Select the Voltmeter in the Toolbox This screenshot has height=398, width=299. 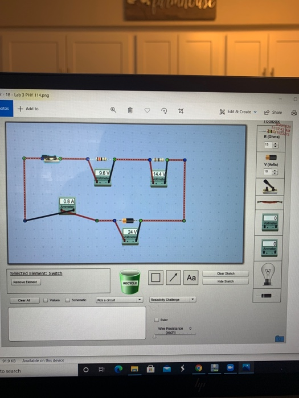click(x=270, y=222)
